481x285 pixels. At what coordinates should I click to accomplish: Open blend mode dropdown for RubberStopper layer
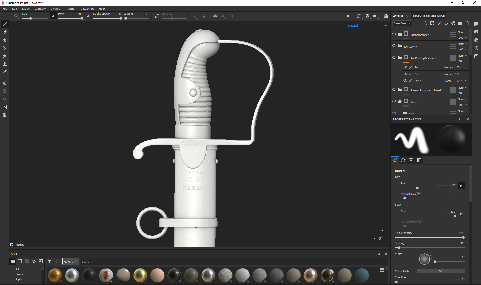pos(462,32)
